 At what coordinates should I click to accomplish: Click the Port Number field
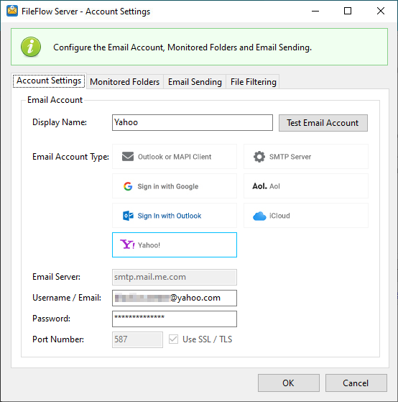click(x=137, y=339)
